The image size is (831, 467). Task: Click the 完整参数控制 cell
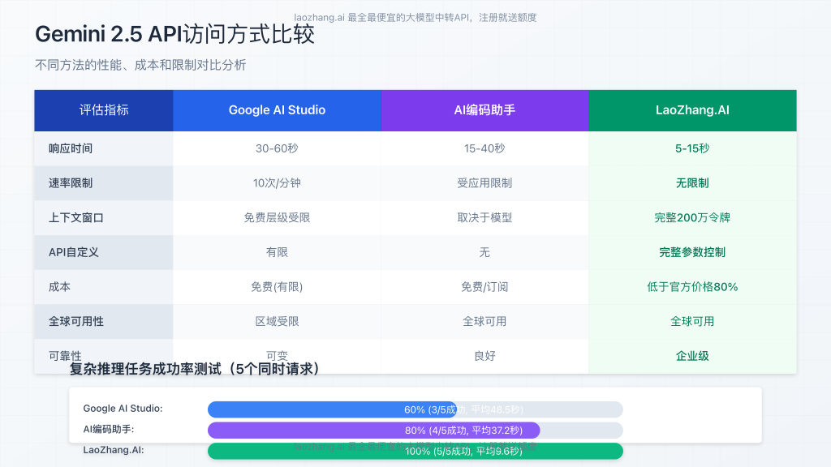pos(692,253)
